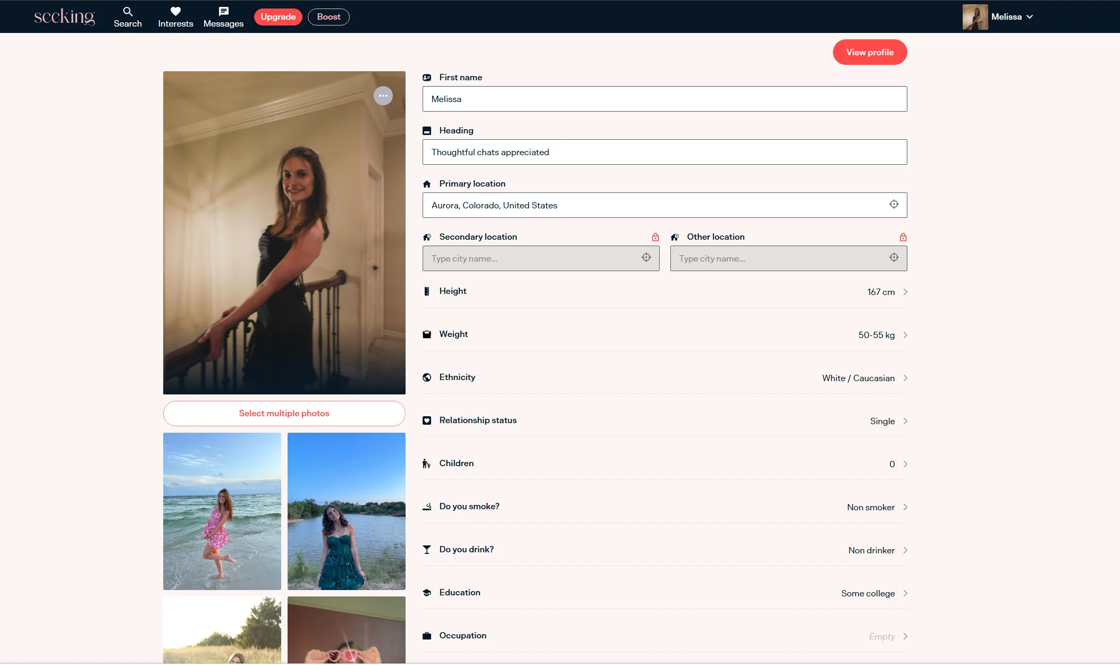
Task: Open the Messages chat icon
Action: 223,12
